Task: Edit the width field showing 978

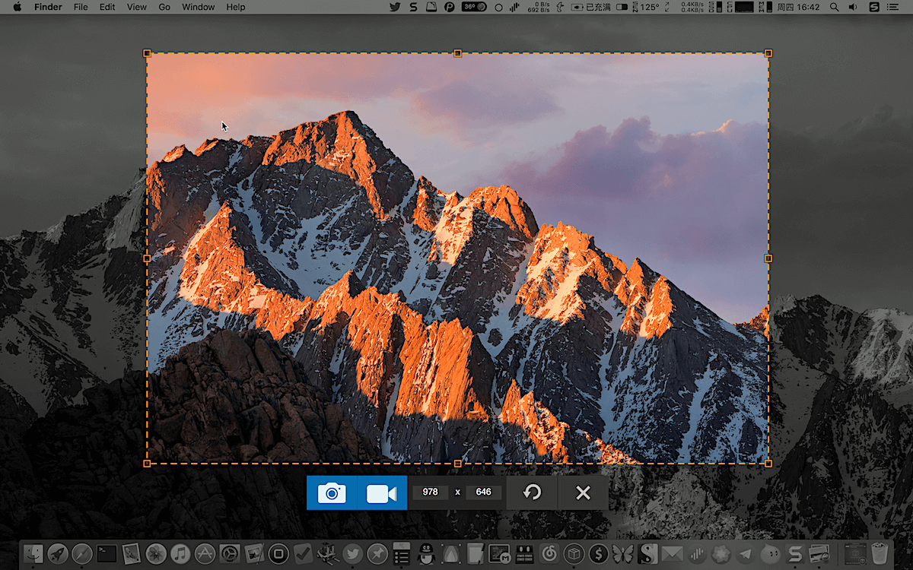Action: (430, 492)
